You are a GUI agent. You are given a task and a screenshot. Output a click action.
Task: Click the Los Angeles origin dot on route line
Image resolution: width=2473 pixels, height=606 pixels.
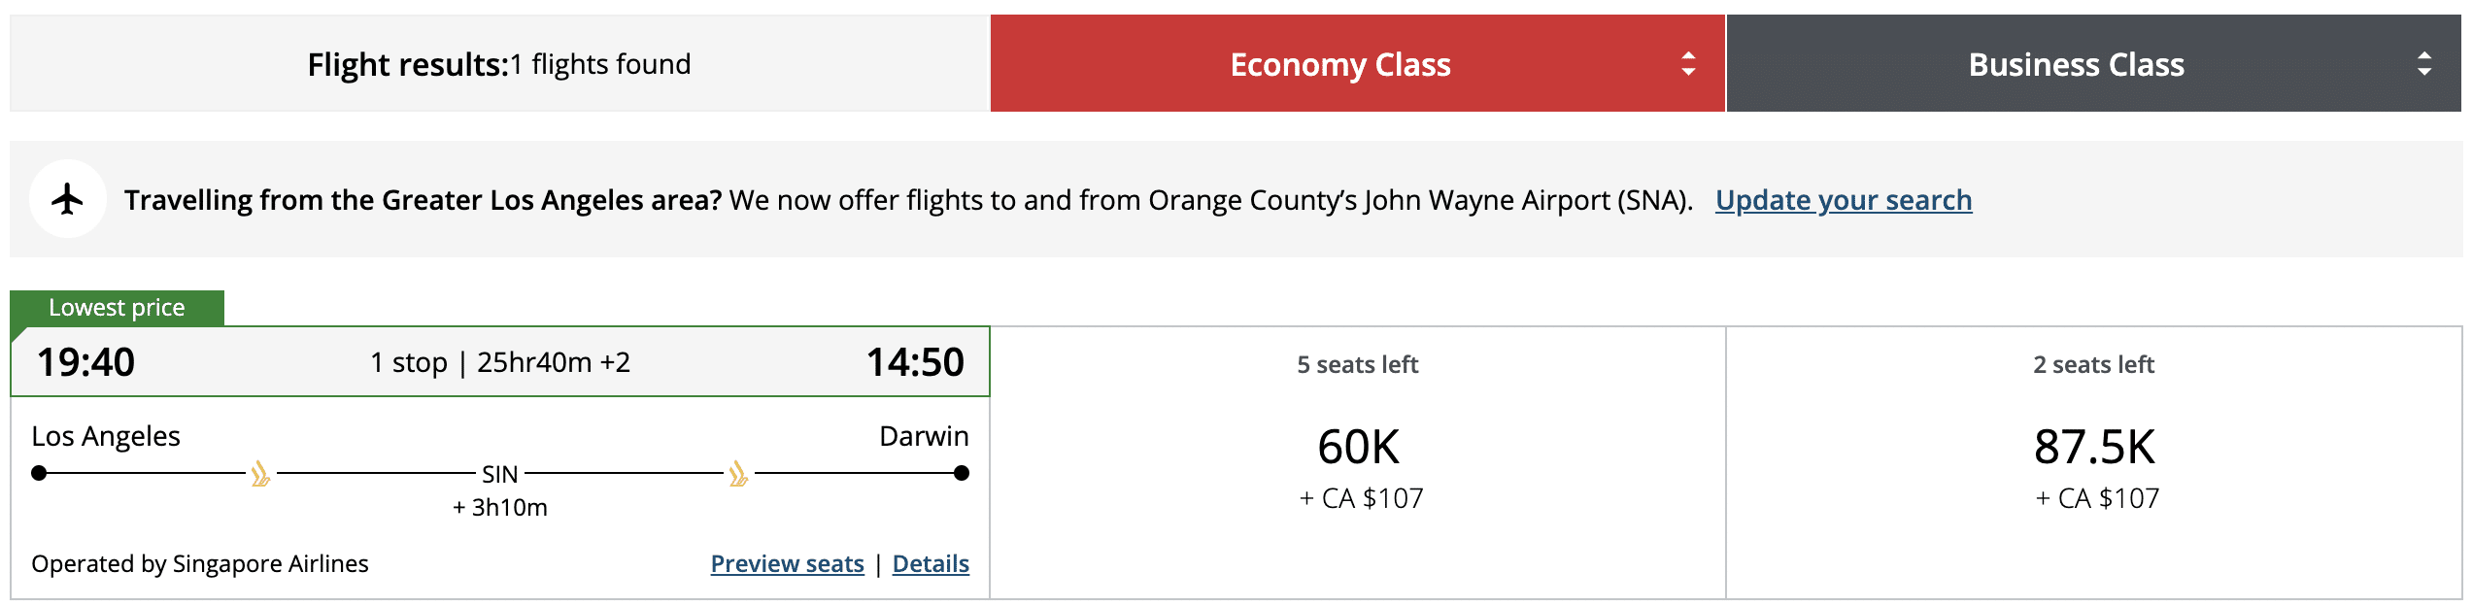(39, 473)
